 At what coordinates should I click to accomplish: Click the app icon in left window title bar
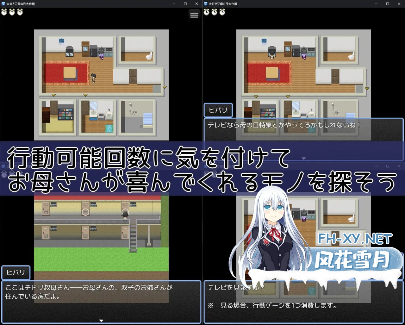coord(3,4)
